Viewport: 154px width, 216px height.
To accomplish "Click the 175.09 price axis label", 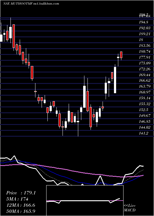I will [x=145, y=63].
